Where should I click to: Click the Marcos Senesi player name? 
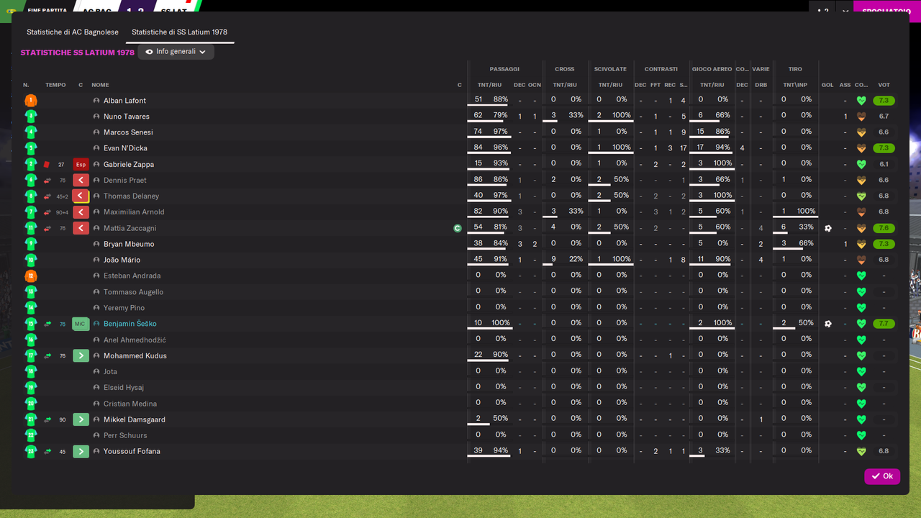pos(128,132)
